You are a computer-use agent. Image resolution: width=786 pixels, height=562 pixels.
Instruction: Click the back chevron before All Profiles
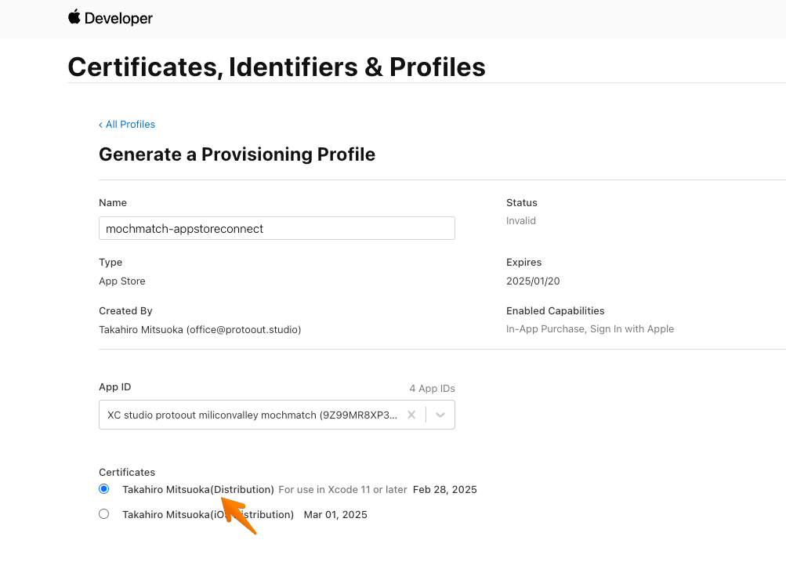click(101, 125)
